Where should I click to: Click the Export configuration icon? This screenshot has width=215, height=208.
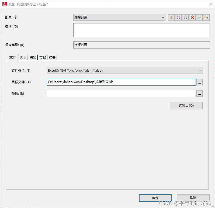[206, 18]
